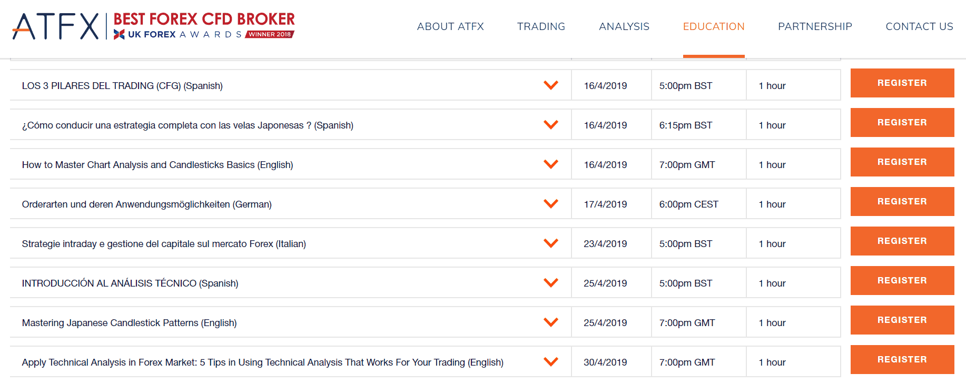
Task: Register for velas Japonesas Spanish webinar
Action: click(902, 122)
